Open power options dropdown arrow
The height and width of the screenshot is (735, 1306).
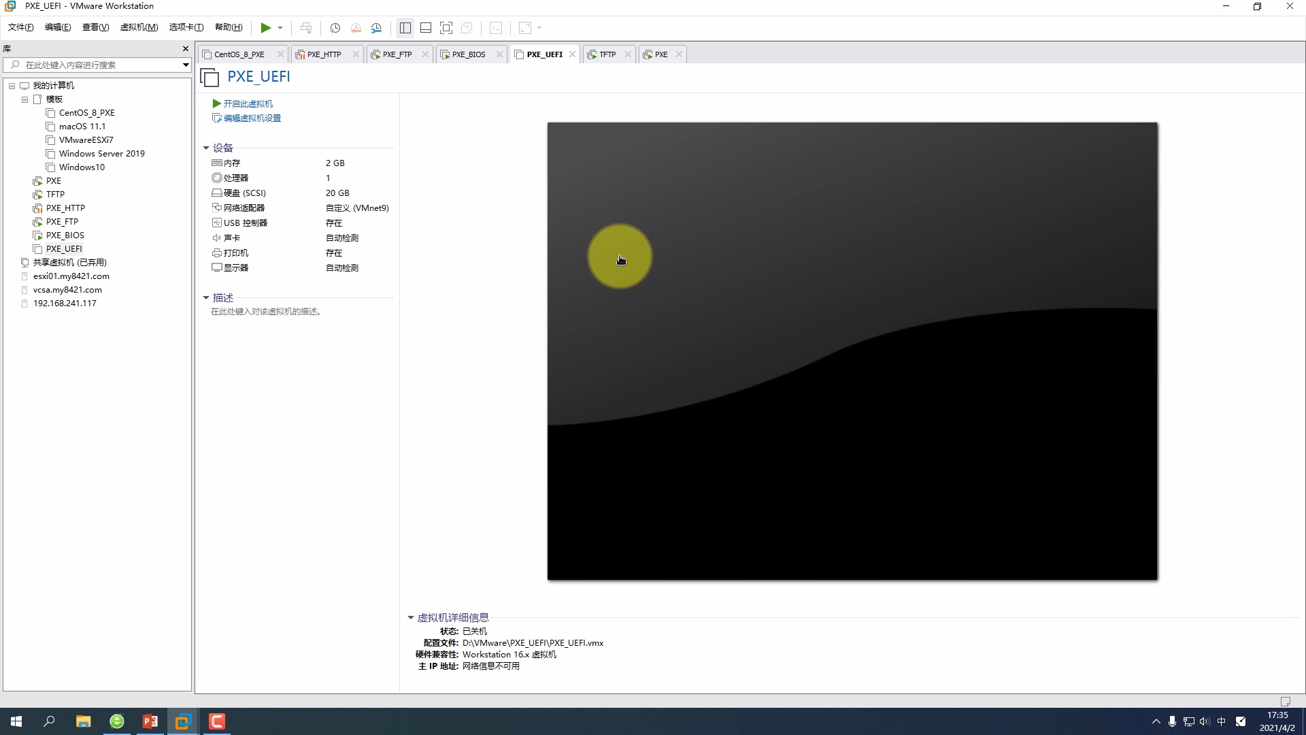[280, 28]
